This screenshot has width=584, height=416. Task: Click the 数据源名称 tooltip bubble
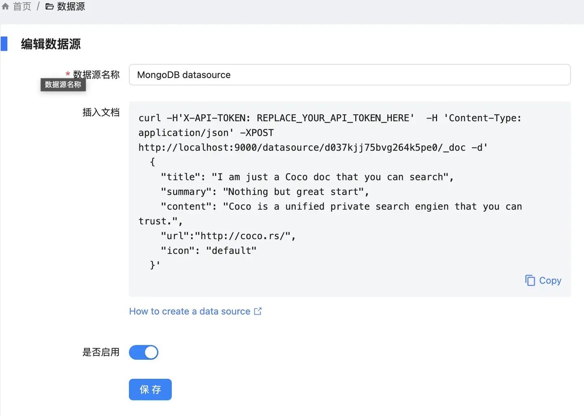pos(63,85)
